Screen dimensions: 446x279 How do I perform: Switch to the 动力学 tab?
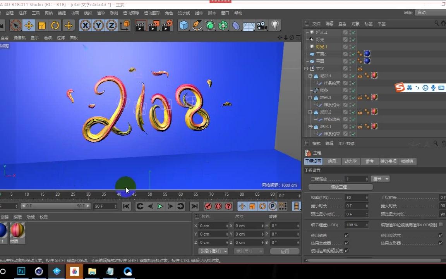[x=350, y=161]
